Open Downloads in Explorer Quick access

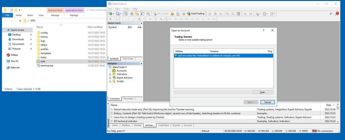coord(18,39)
